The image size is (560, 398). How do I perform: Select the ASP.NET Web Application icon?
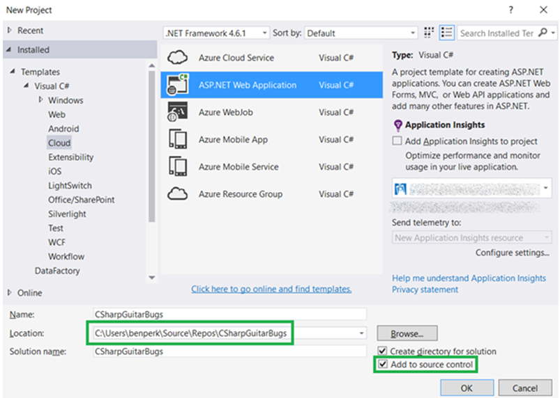click(x=178, y=85)
